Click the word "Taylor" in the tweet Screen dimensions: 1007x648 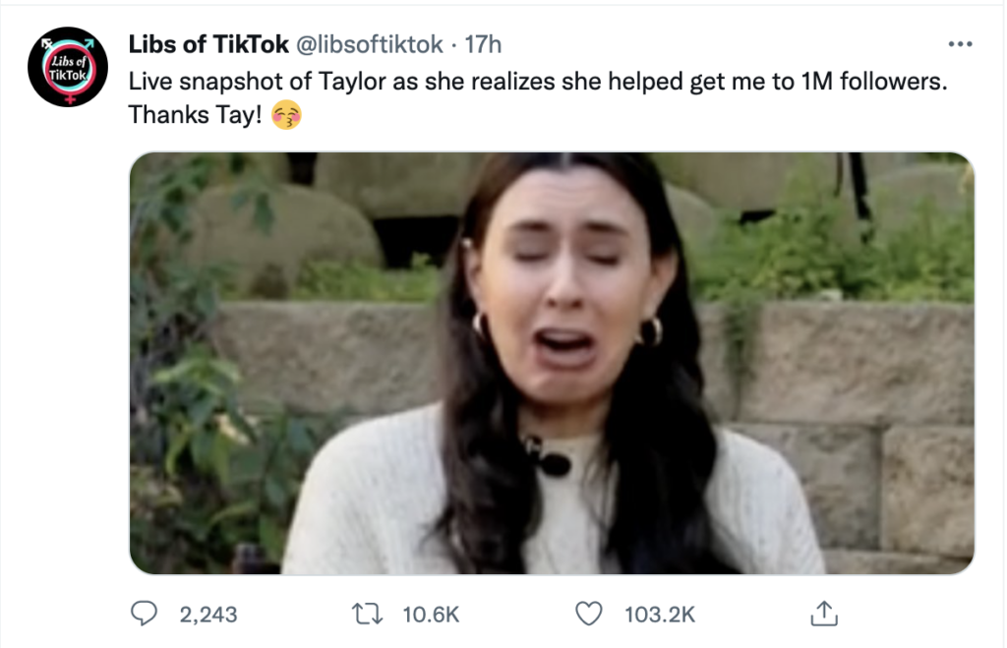pos(355,82)
